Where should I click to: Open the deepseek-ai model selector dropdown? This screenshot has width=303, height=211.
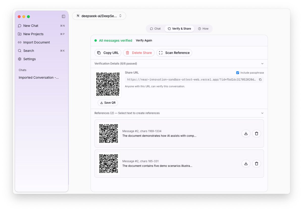click(x=99, y=16)
